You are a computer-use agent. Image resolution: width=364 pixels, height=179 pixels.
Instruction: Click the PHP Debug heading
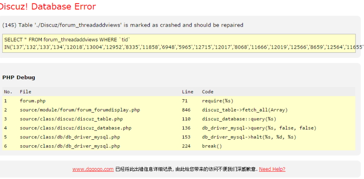[x=19, y=77]
